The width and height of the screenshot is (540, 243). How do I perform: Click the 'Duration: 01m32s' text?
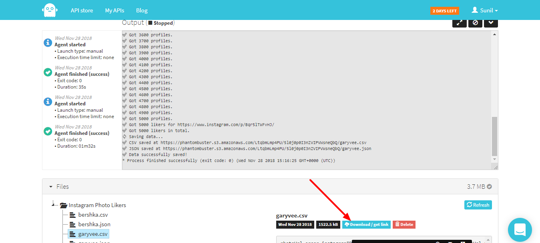click(76, 146)
